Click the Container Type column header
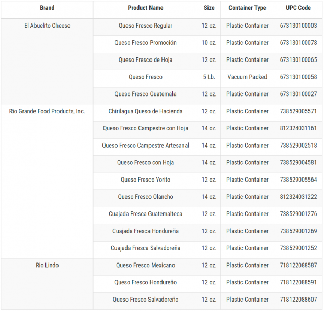Screen dimensions: 324x311 [x=247, y=8]
